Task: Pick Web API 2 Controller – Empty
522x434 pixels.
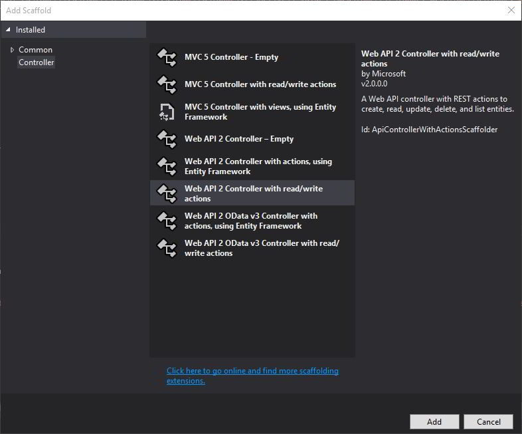Action: click(252, 139)
